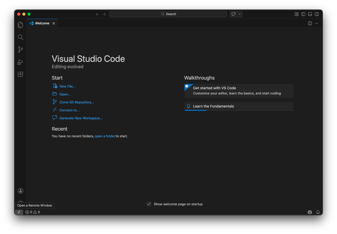Viewport: 337px width, 234px height.
Task: Open the Run and Debug view
Action: click(21, 62)
